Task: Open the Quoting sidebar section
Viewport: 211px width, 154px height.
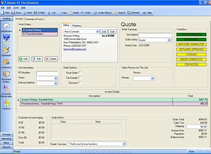Action: [6, 19]
